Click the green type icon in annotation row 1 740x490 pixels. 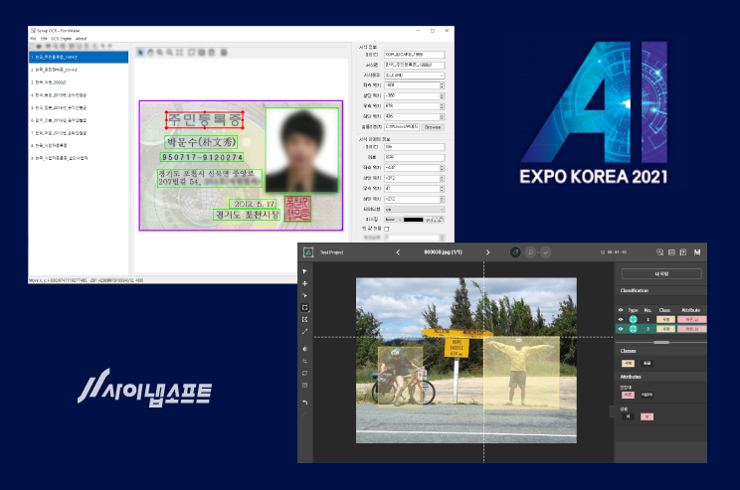(634, 319)
